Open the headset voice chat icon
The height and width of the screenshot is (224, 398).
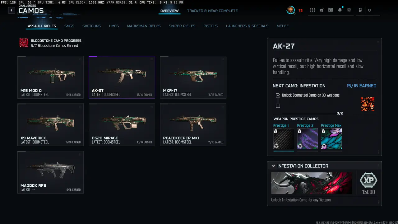(x=331, y=10)
